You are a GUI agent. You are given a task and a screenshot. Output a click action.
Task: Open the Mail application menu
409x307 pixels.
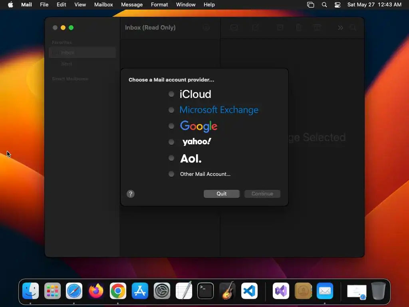pos(26,5)
